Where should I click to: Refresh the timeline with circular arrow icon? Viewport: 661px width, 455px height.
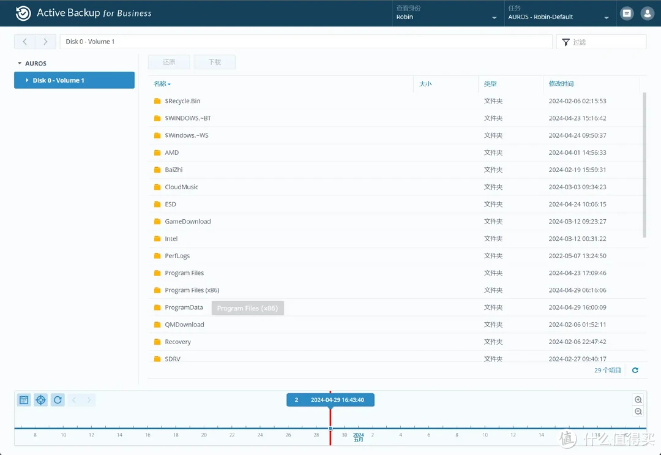coord(58,400)
